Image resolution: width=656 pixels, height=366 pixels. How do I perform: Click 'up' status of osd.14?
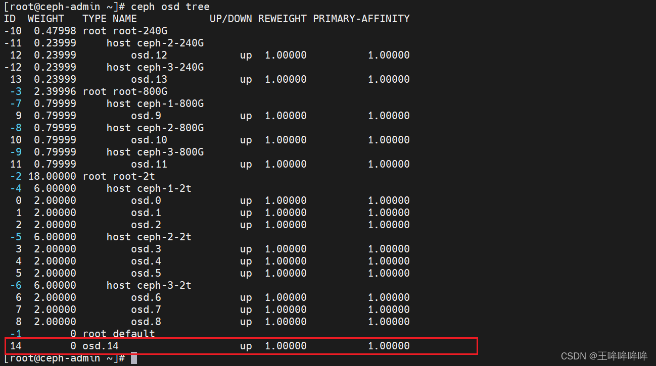coord(246,346)
